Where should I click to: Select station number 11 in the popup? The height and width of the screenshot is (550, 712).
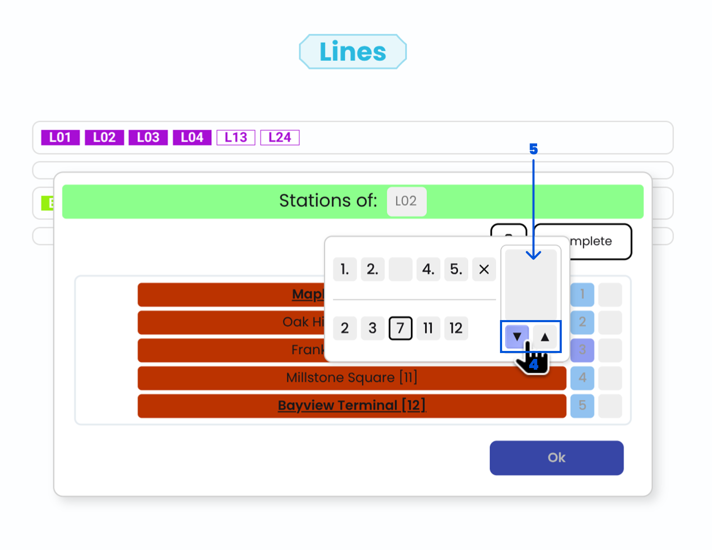point(428,328)
